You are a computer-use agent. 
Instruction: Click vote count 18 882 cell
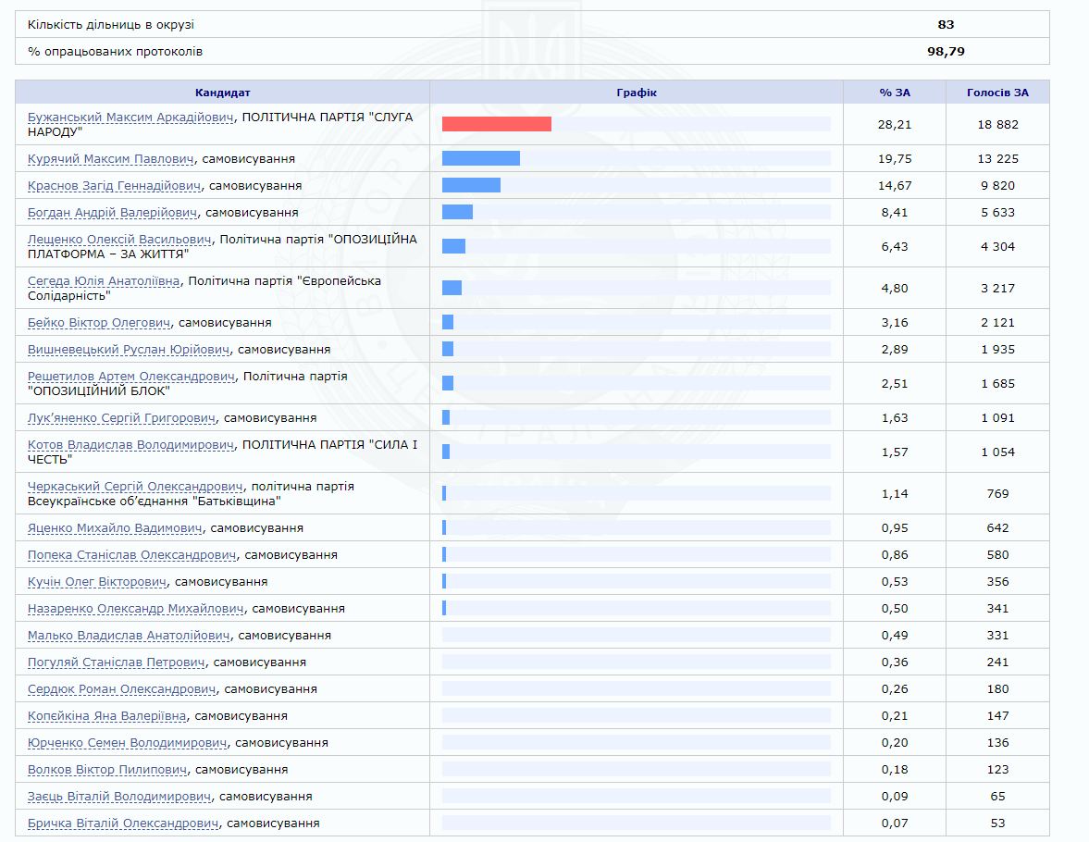click(997, 124)
